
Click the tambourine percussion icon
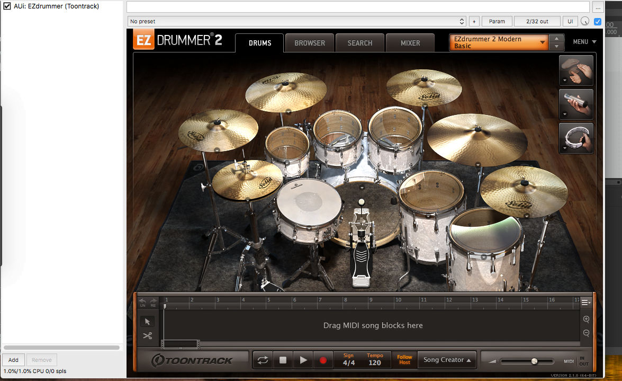coord(576,138)
